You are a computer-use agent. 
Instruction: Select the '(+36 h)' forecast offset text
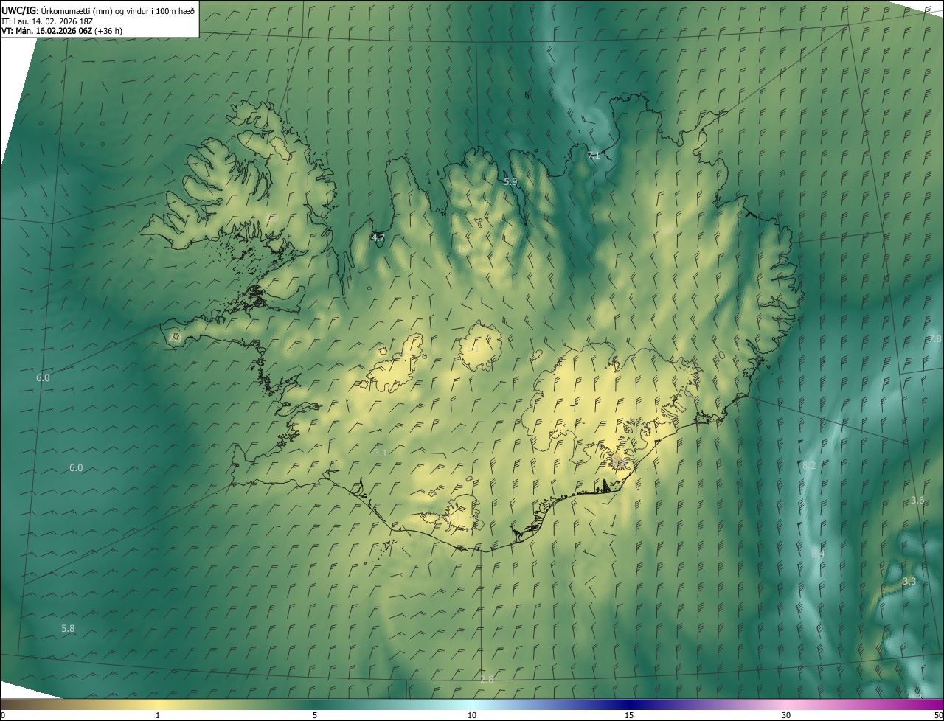click(108, 31)
